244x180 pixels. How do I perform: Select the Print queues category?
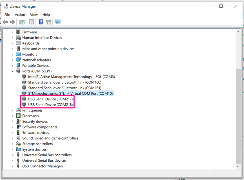click(32, 110)
